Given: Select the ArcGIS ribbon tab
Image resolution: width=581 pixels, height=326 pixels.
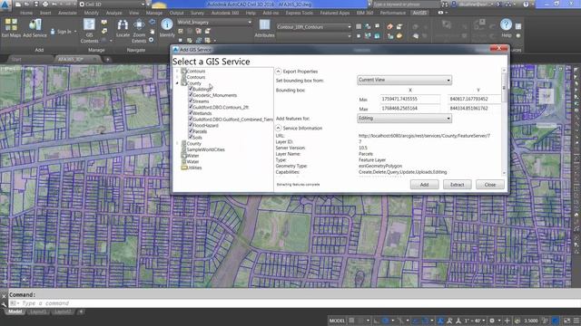Looking at the screenshot, I should [x=419, y=13].
